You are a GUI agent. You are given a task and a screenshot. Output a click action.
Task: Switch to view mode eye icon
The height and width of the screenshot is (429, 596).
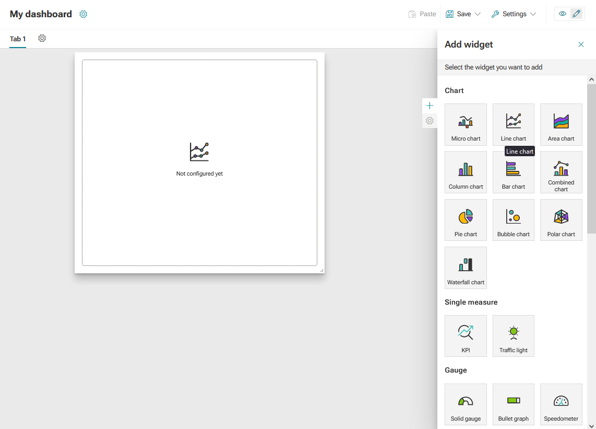coord(563,14)
